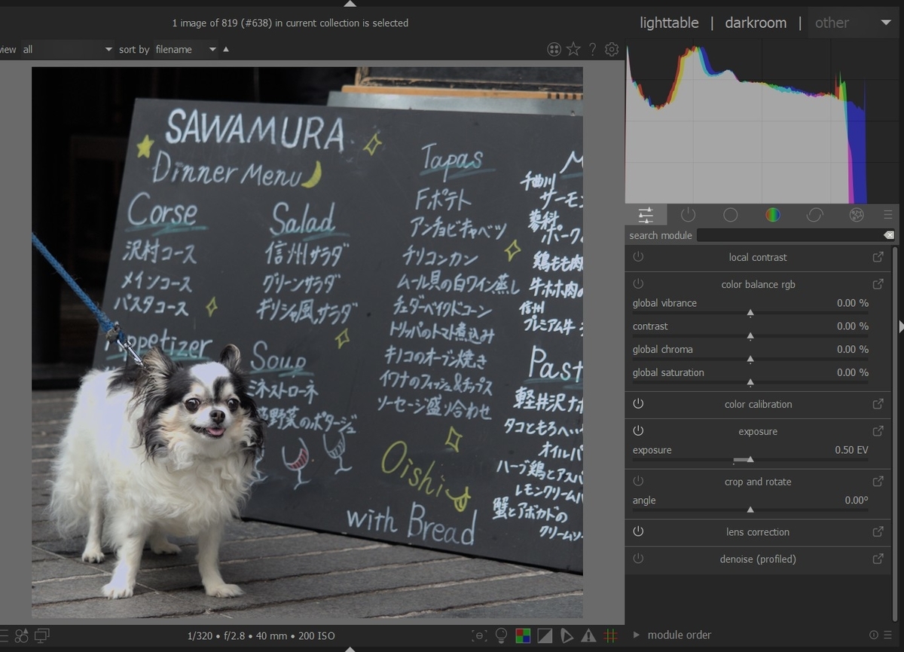Click the dog photo in center view

tap(307, 342)
